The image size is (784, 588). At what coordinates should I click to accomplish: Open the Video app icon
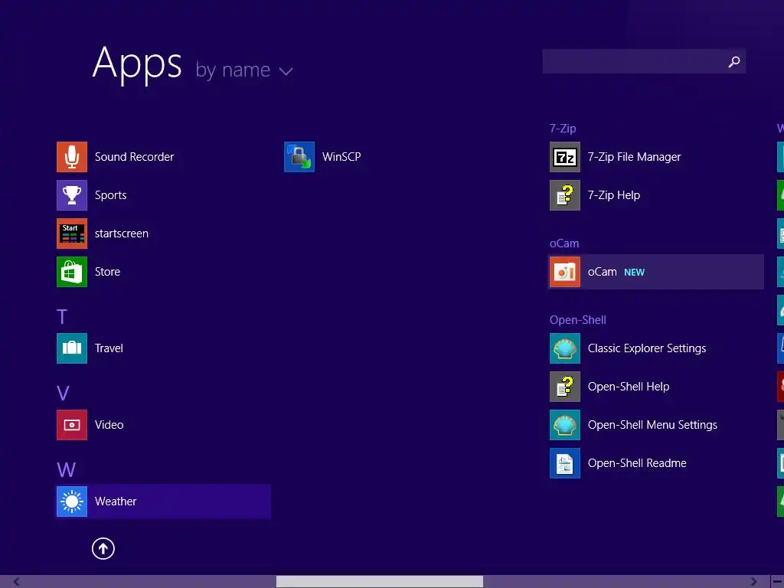pyautogui.click(x=71, y=424)
